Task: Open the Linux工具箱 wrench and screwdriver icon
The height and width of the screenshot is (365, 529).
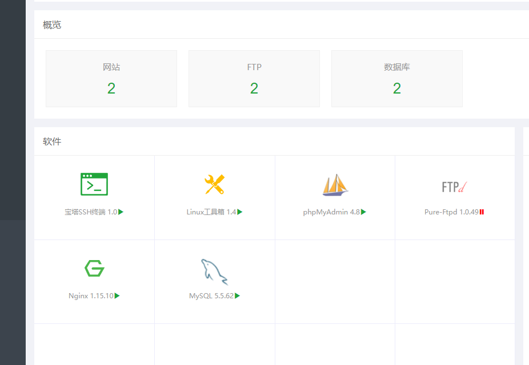Action: pyautogui.click(x=215, y=184)
